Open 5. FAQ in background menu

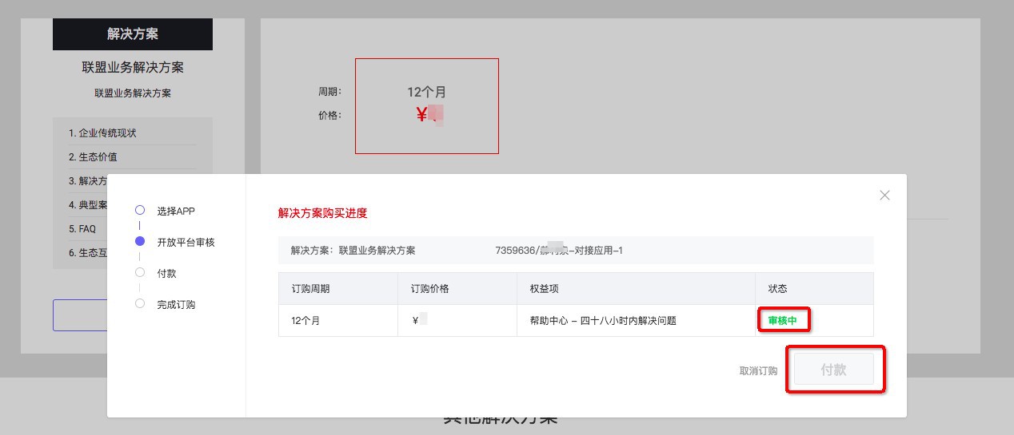click(82, 228)
